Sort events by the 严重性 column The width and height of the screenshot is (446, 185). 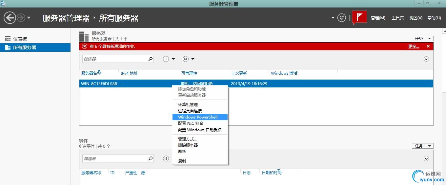point(131,173)
